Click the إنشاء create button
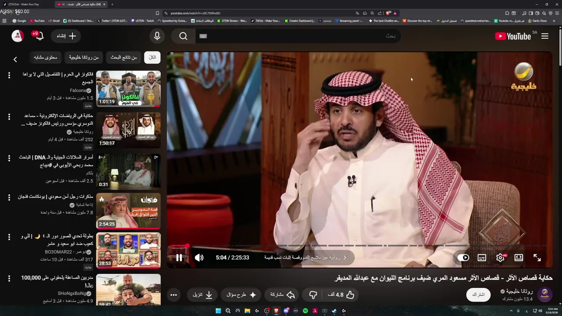Viewport: 562px width, 316px height. (x=67, y=36)
